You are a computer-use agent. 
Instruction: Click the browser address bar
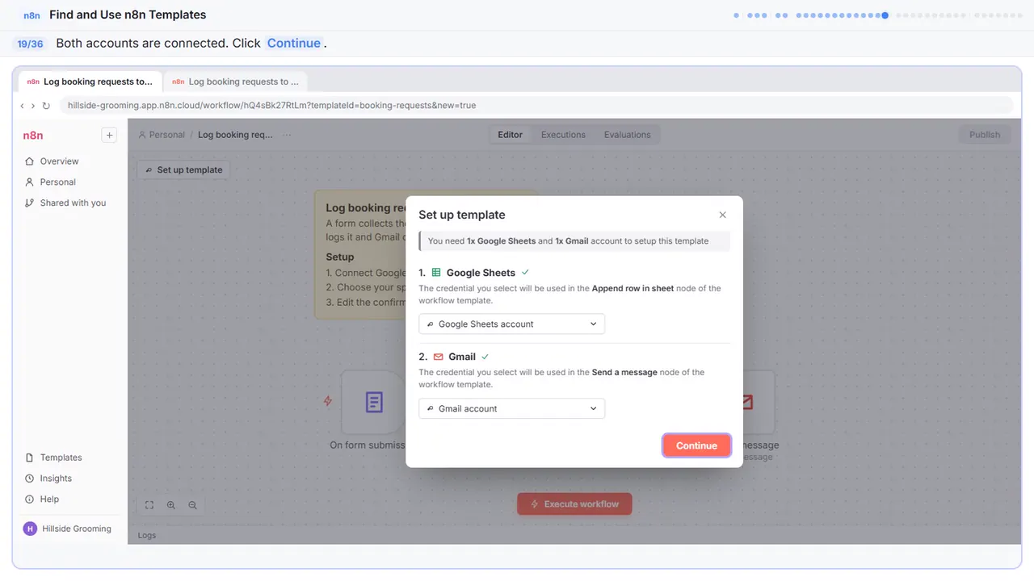[x=537, y=106]
